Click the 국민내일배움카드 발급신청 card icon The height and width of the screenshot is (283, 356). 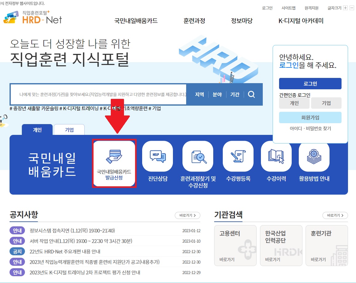point(114,156)
